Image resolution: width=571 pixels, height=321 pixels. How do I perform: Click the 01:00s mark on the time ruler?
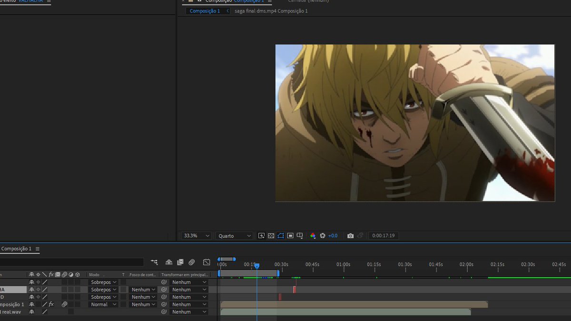tap(344, 264)
